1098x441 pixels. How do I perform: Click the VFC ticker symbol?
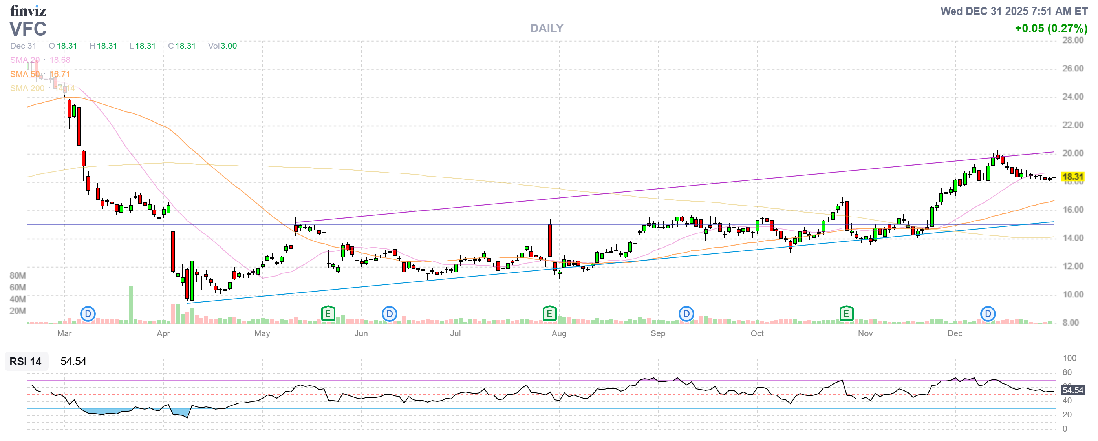click(x=28, y=29)
